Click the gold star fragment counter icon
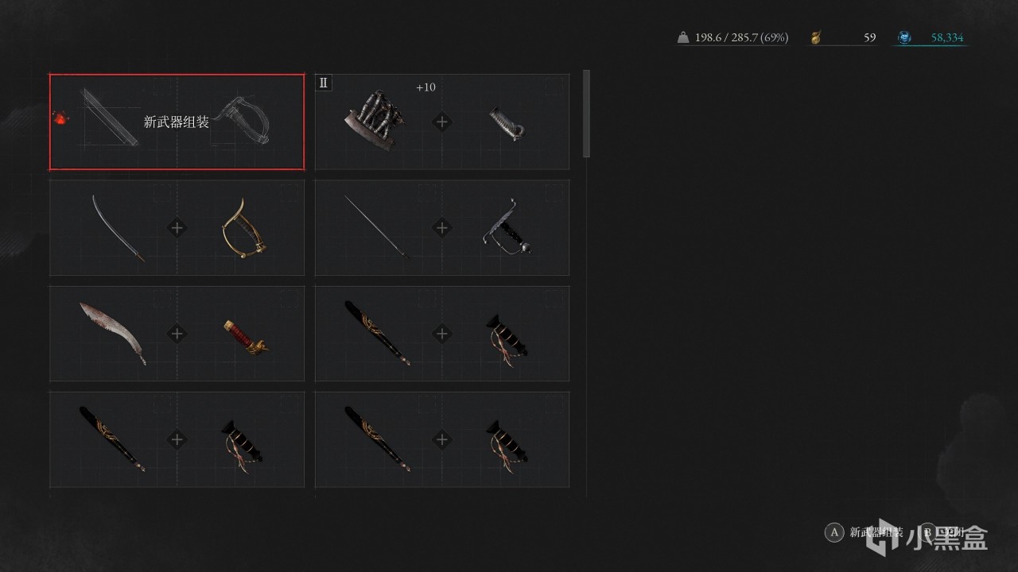This screenshot has height=572, width=1018. coord(816,37)
